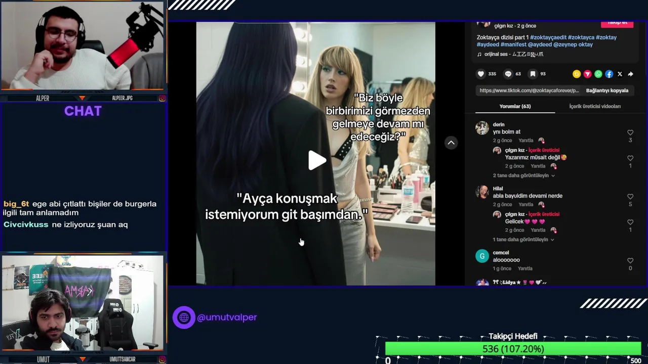Open the @aydeed mention link

tap(540, 44)
